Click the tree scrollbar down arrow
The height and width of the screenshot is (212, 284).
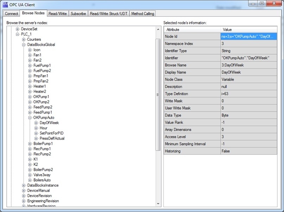point(158,204)
